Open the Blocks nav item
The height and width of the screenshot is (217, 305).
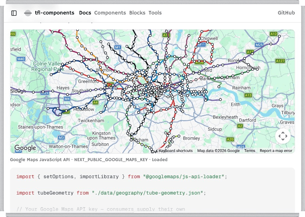pos(137,13)
